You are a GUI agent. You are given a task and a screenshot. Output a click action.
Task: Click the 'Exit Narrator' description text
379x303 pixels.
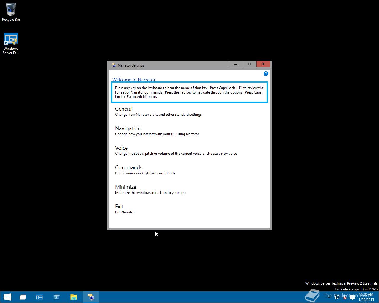coord(125,212)
